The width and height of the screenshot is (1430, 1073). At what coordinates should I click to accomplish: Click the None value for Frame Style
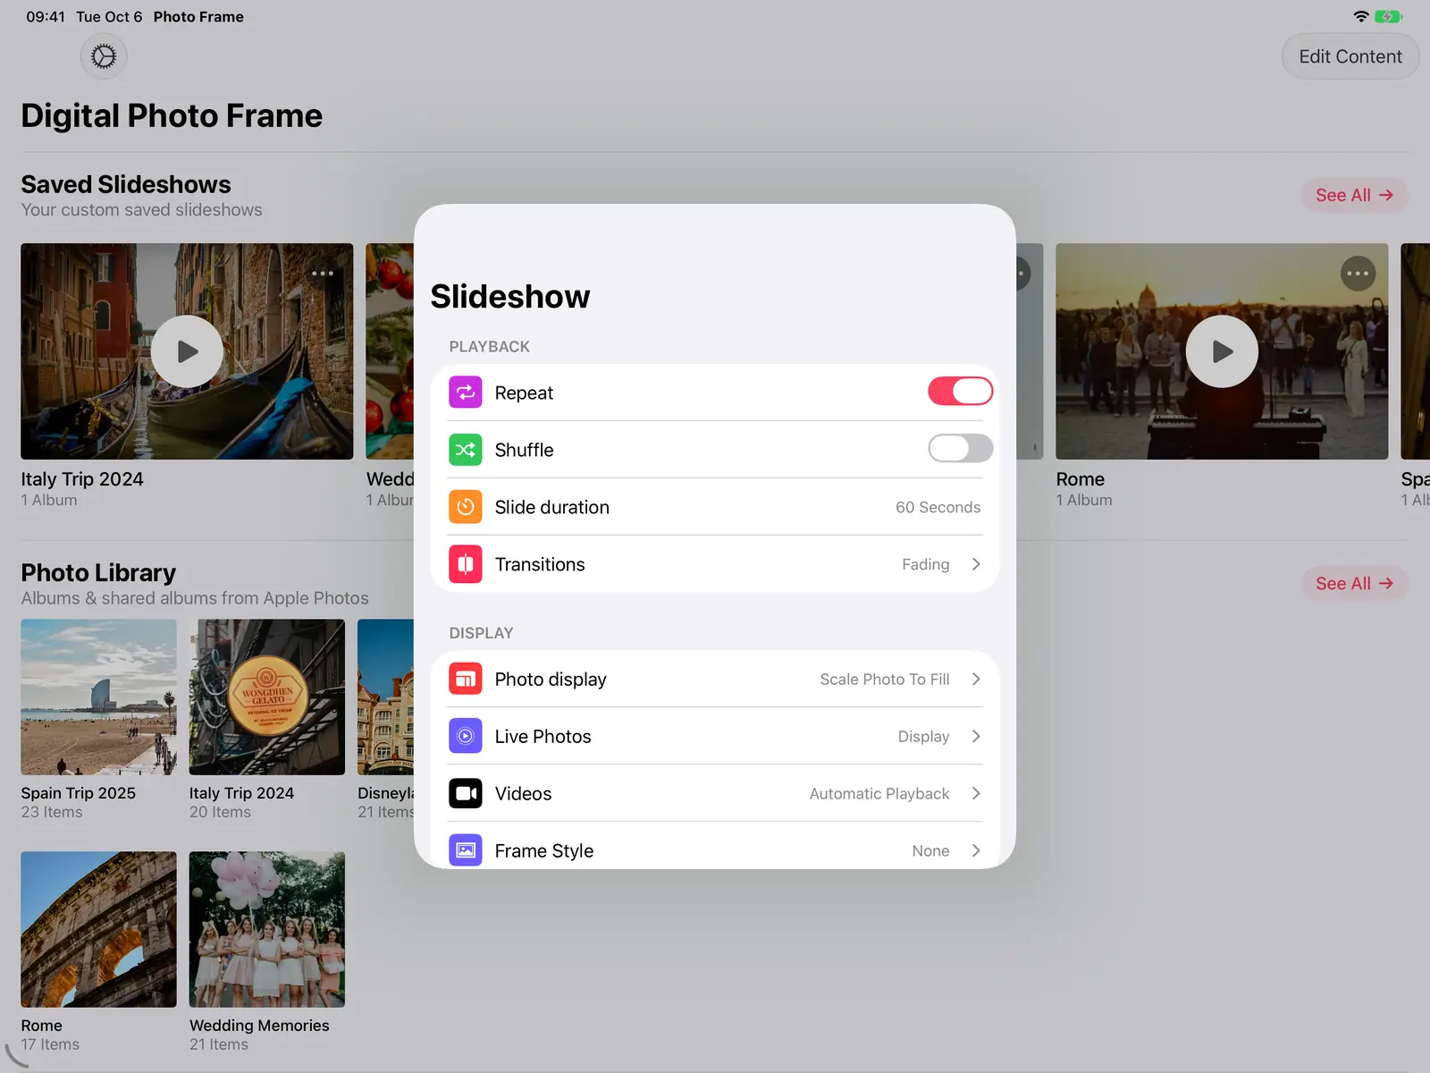pyautogui.click(x=930, y=850)
